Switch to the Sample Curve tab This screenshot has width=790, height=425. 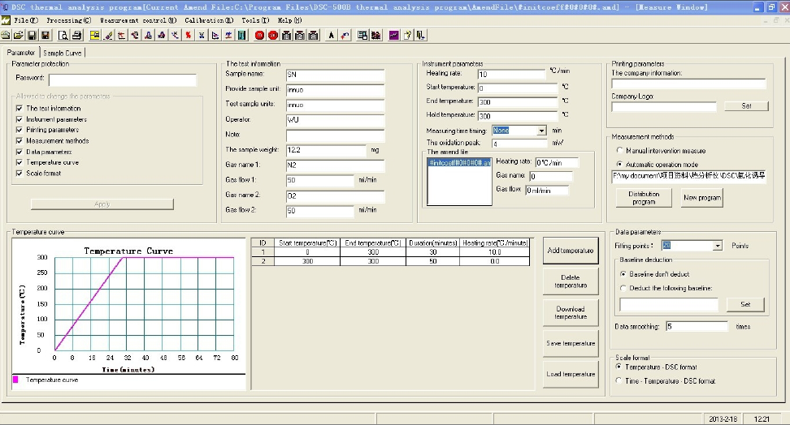coord(63,53)
